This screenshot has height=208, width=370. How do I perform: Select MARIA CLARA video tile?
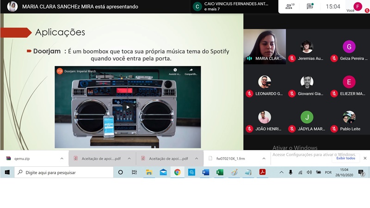(x=265, y=47)
